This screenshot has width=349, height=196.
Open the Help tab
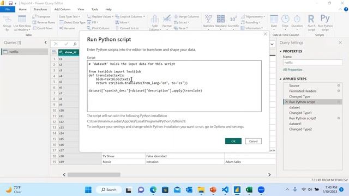point(109,9)
